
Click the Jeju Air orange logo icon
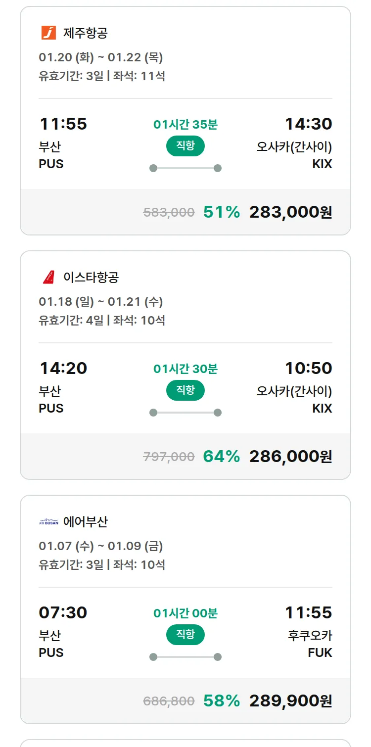click(x=48, y=33)
